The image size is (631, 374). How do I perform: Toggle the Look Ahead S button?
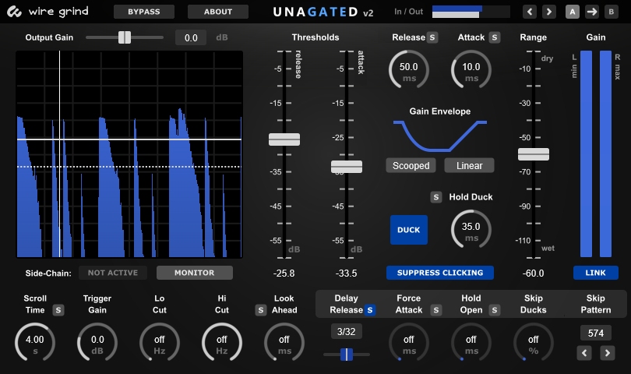261,310
